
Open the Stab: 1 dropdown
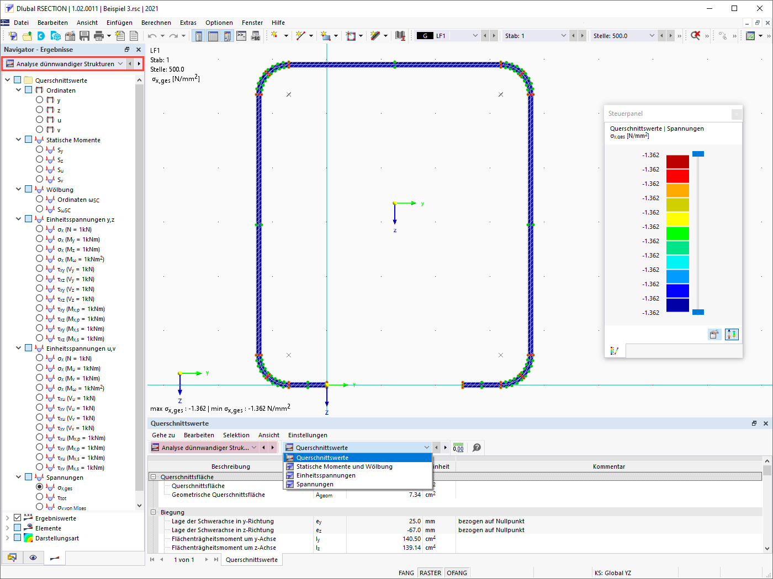tap(563, 36)
